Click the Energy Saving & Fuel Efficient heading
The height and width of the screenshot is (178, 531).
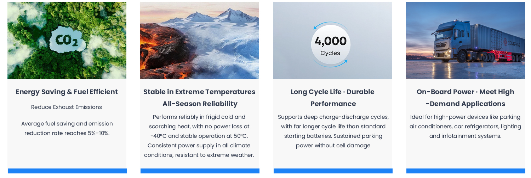click(67, 92)
